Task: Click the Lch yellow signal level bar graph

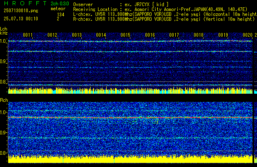Action: 130,90
